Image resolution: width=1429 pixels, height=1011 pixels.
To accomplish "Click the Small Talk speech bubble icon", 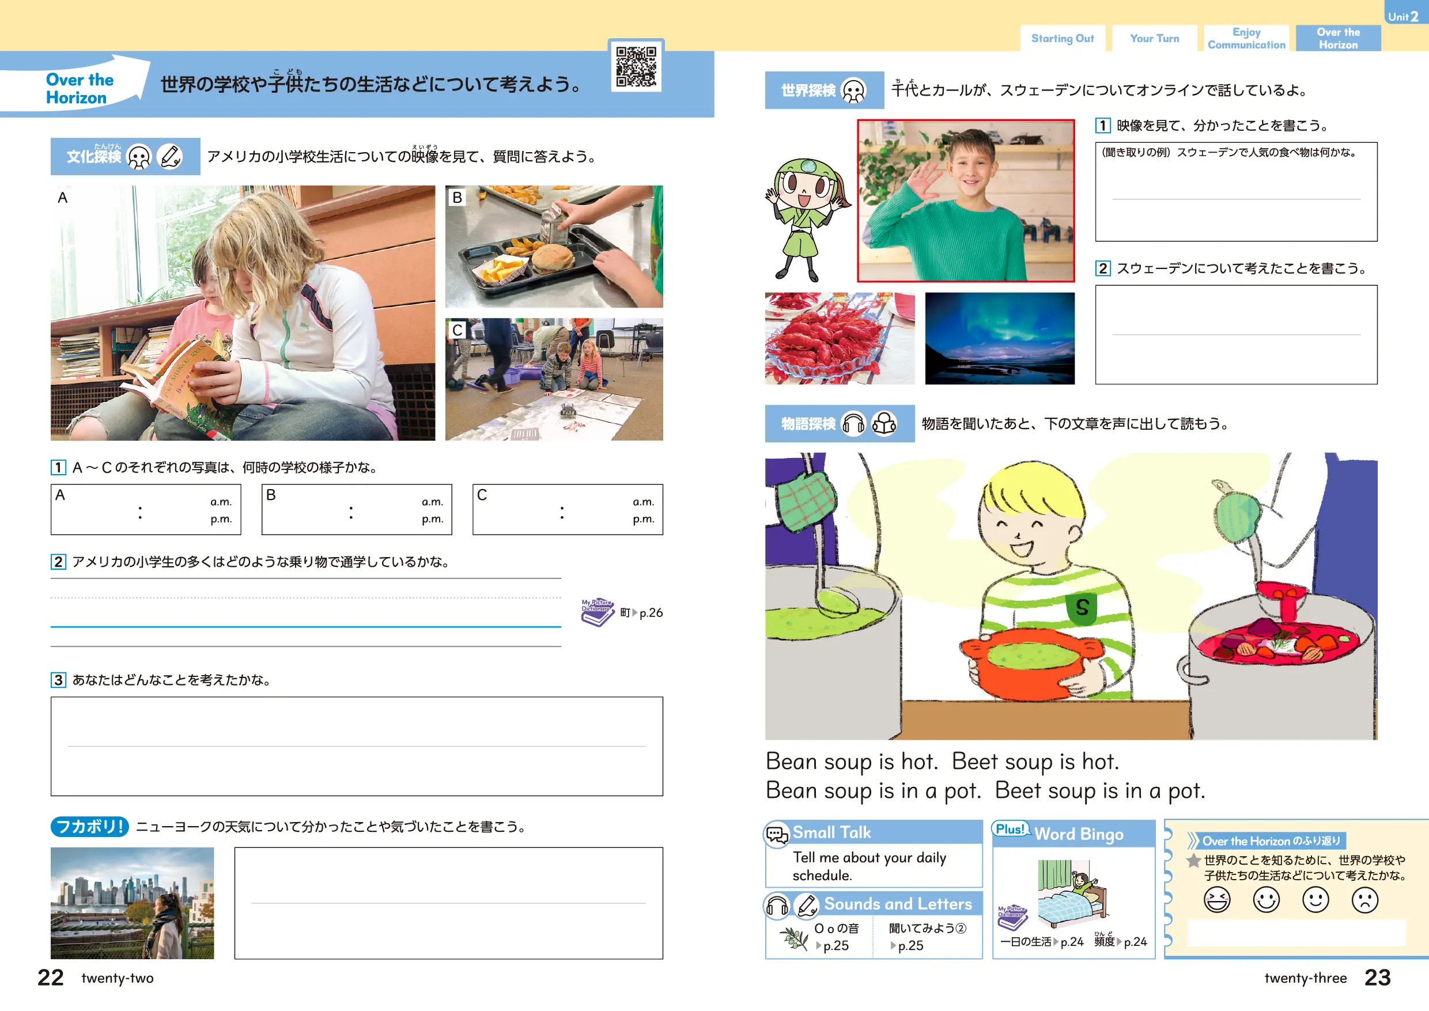I will pyautogui.click(x=777, y=834).
